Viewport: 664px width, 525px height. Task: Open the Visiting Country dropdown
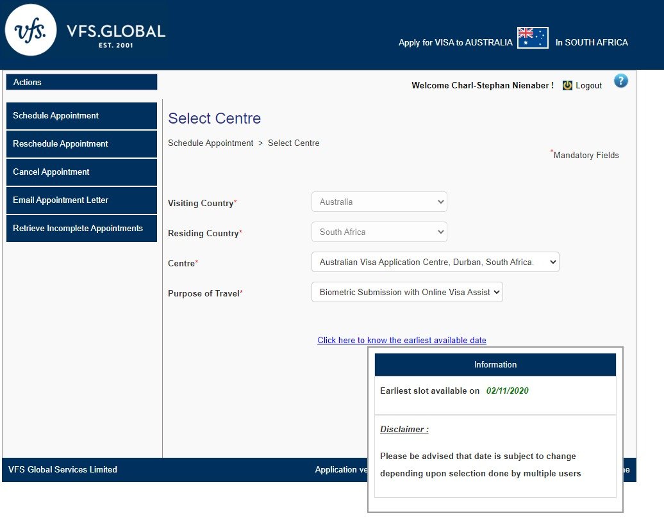379,202
